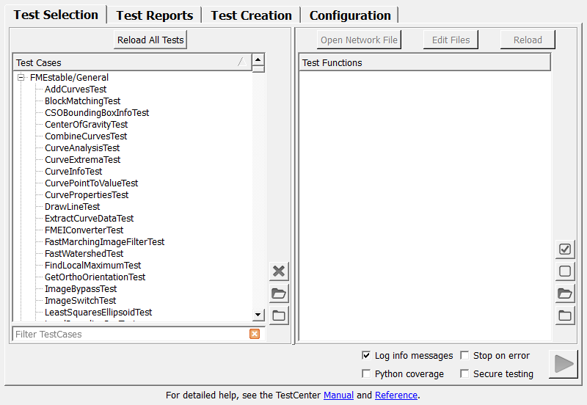Click the empty-box icon beside Test Functions
587x405 pixels.
coord(565,271)
